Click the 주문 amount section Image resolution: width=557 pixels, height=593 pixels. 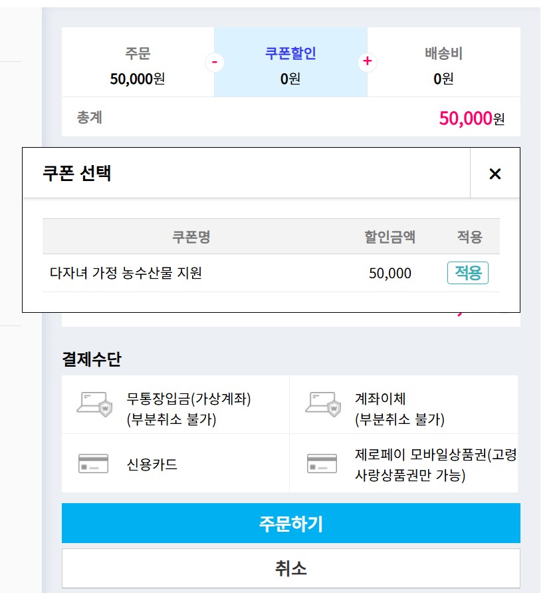pyautogui.click(x=136, y=62)
